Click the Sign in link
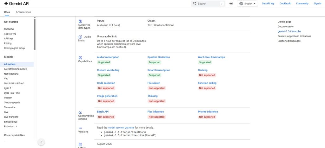Viewport: 325px width, 148px height. pyautogui.click(x=317, y=3)
